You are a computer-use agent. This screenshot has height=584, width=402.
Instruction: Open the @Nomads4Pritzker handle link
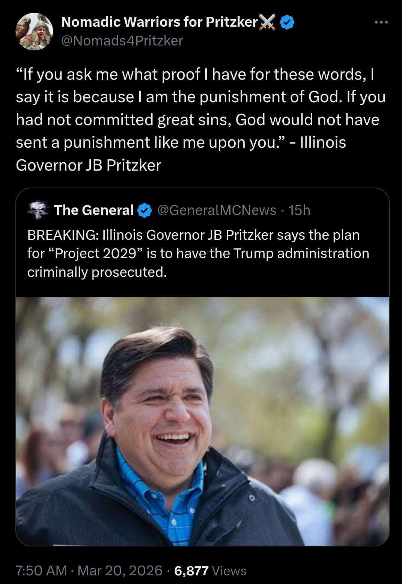coord(122,40)
